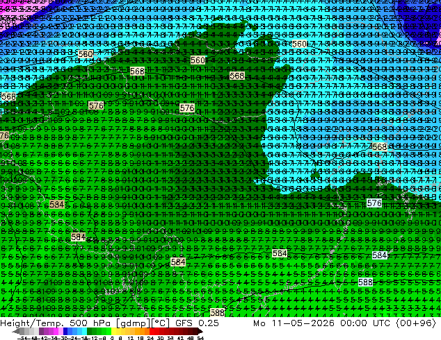
Task: Click the white 588 contour label
Action: click(365, 282)
